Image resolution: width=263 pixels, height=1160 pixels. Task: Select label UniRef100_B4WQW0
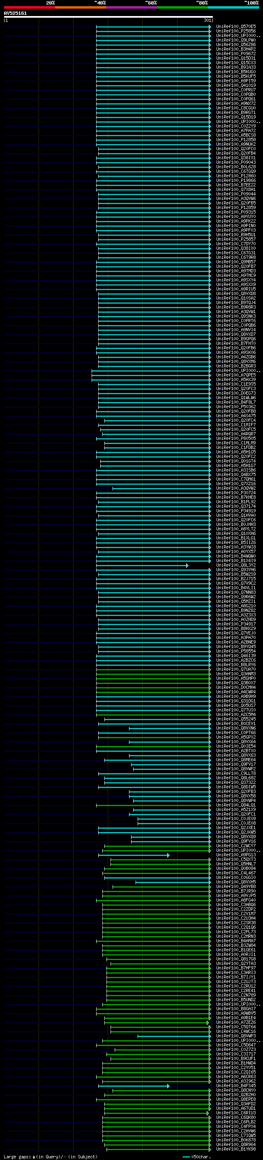235,556
